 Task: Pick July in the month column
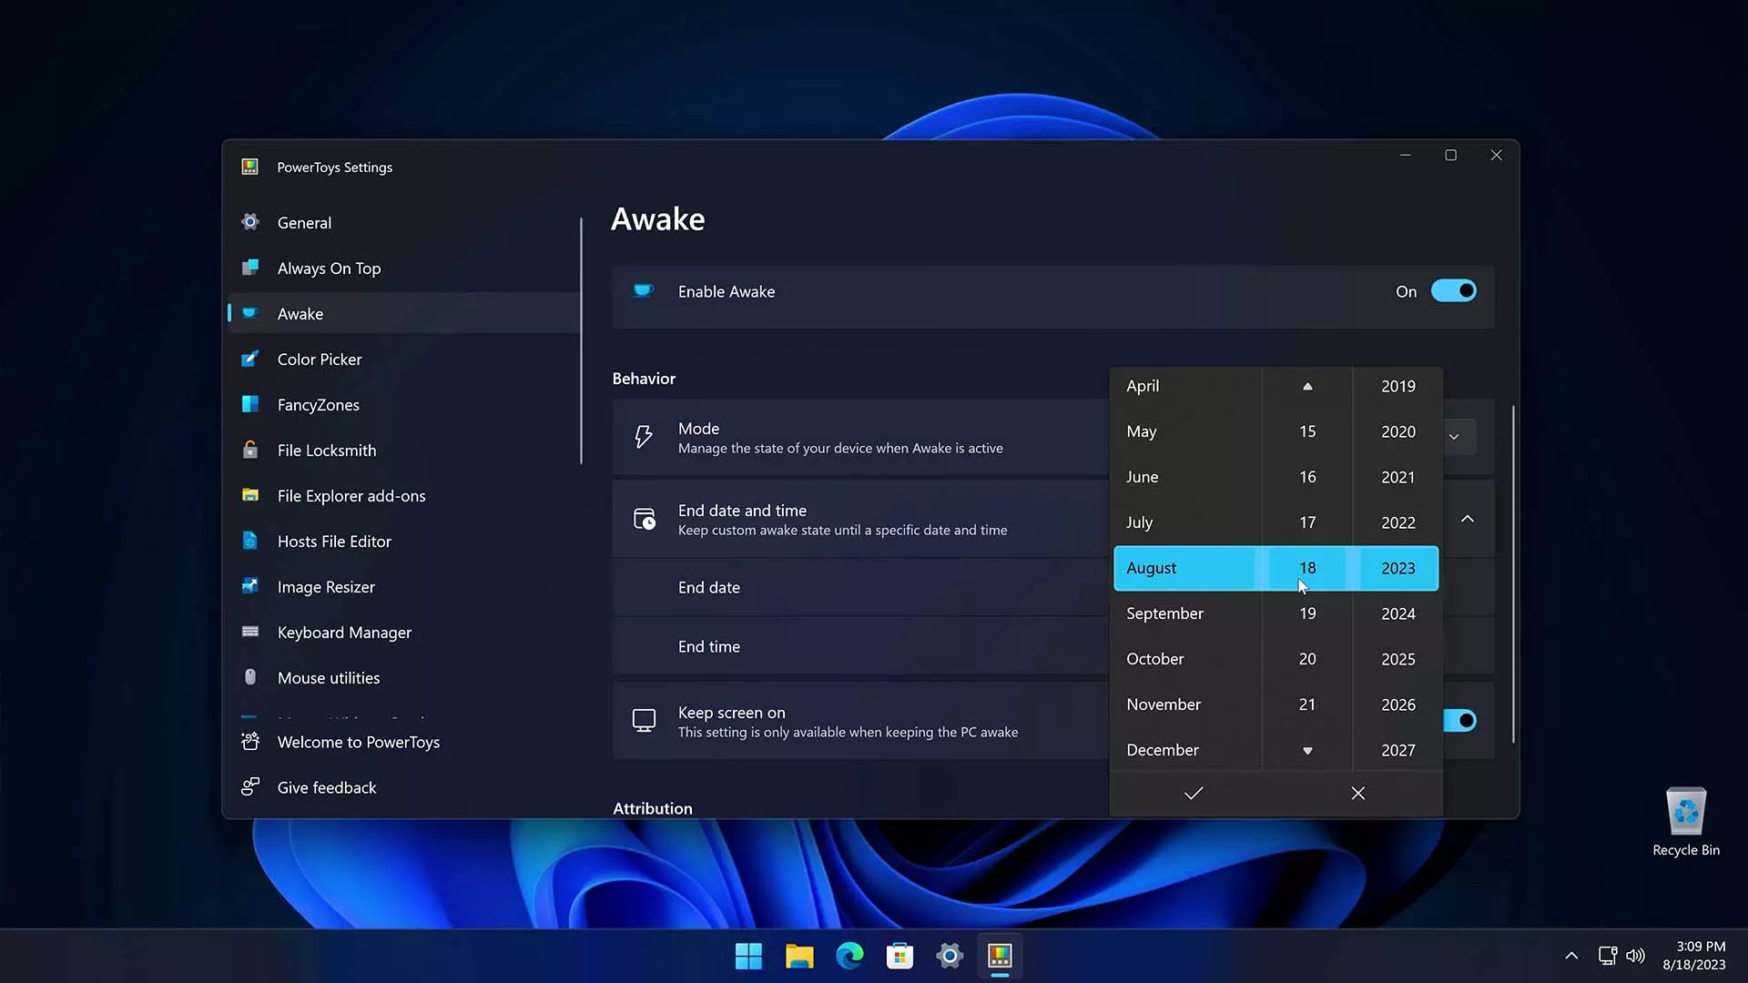click(1185, 522)
